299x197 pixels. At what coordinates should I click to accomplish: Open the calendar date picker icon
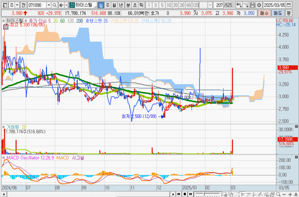click(289, 5)
